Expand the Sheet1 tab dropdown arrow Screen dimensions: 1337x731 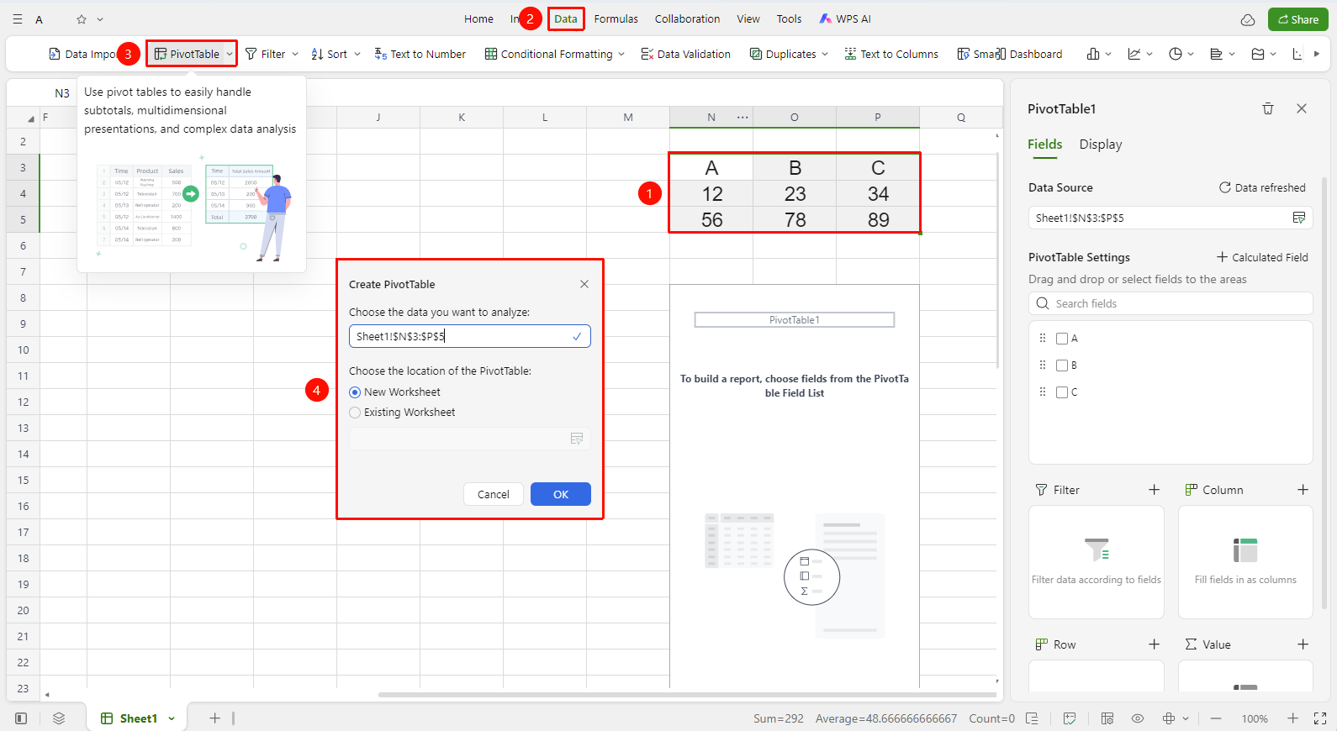click(x=172, y=718)
